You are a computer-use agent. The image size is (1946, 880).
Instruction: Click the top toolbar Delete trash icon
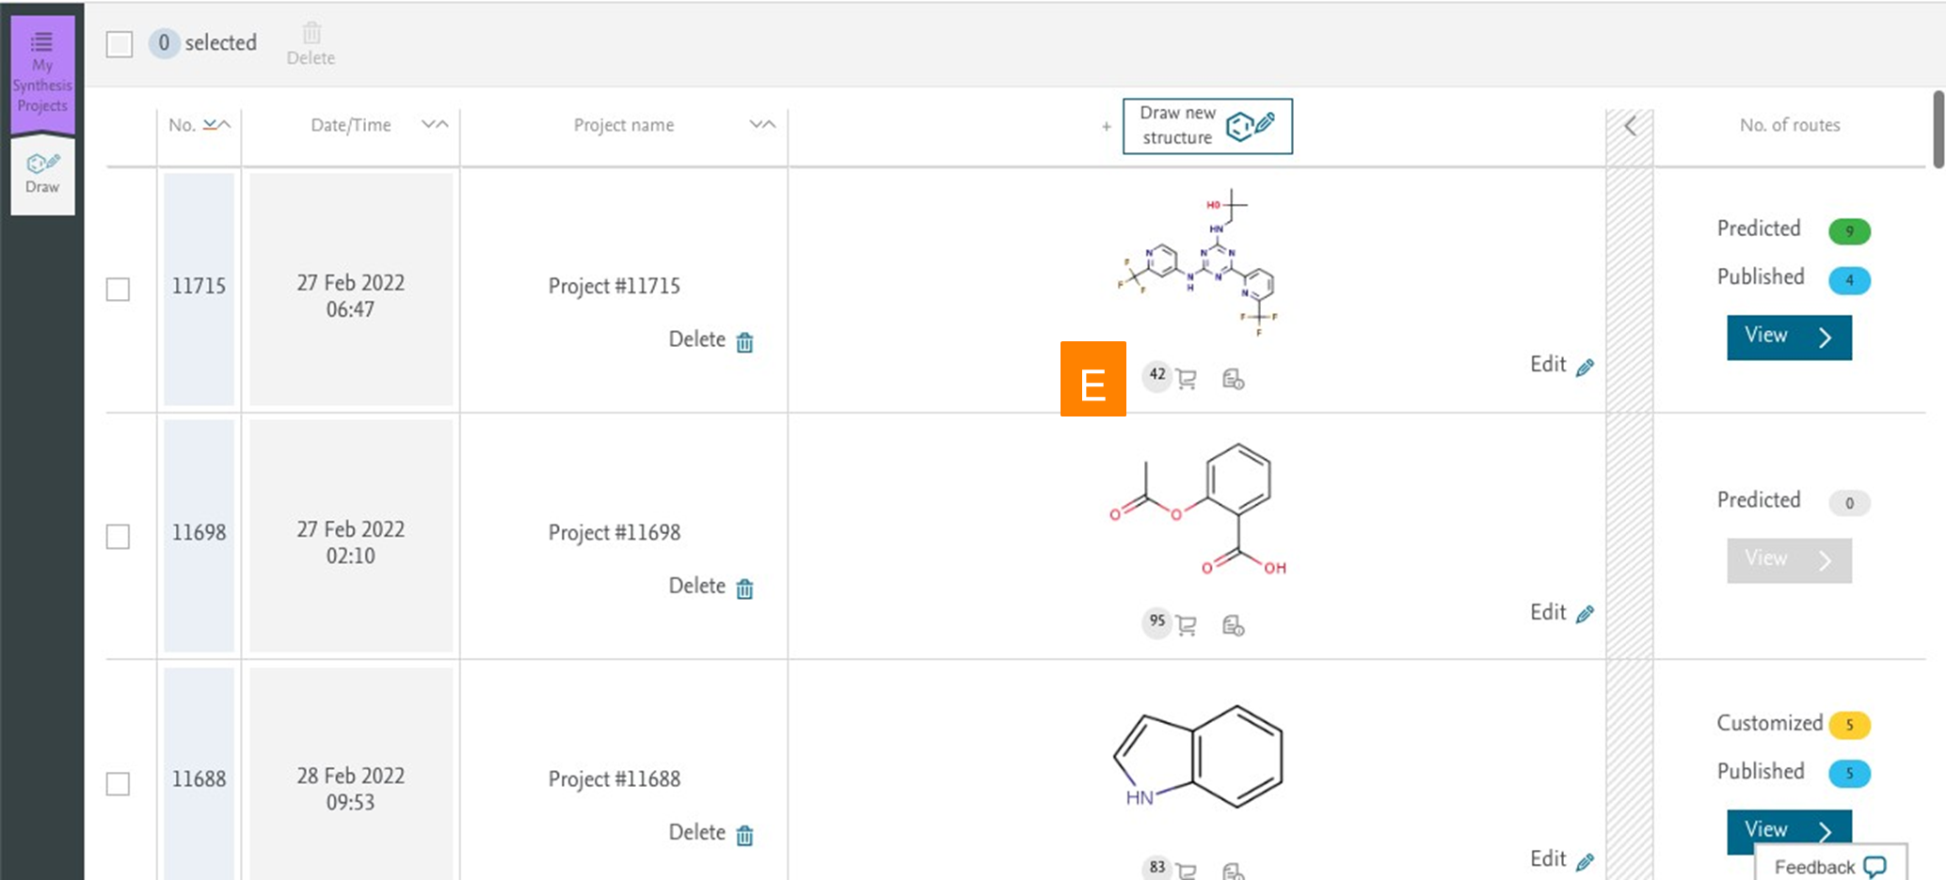pos(311,35)
